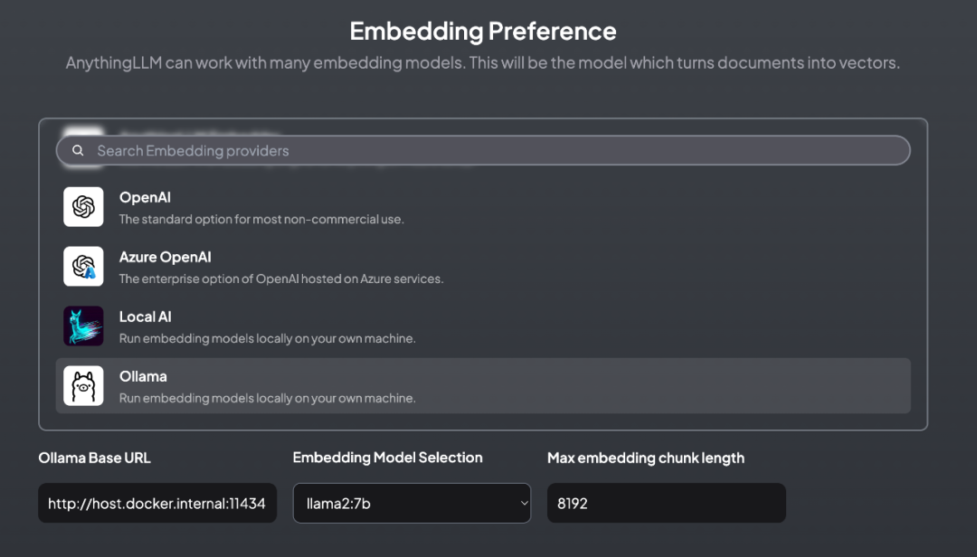The width and height of the screenshot is (977, 557).
Task: Pick the Local AI provider title
Action: 145,316
